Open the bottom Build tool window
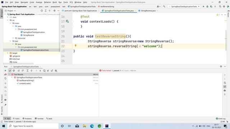This screenshot has height=129, width=230. tap(49, 119)
